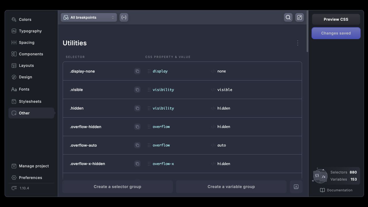
Task: Click the Utilities heading
Action: click(x=75, y=43)
